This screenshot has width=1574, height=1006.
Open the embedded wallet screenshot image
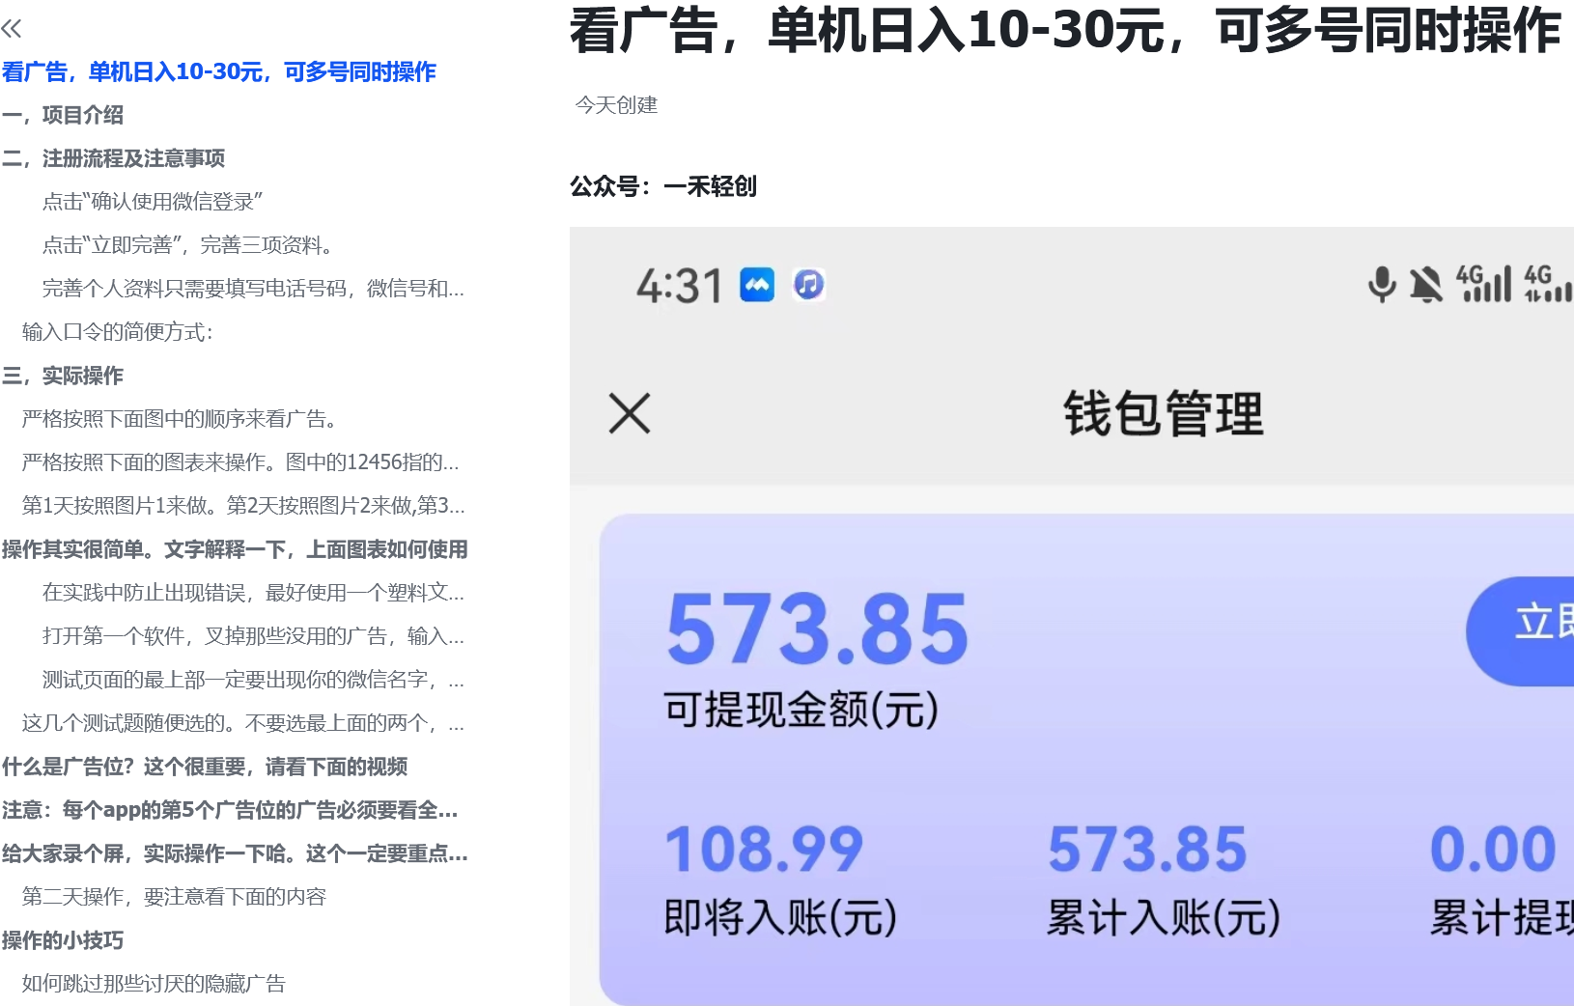1072,616
